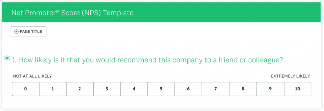Choose rating 8 on the scale
This screenshot has height=111, width=324.
click(243, 89)
